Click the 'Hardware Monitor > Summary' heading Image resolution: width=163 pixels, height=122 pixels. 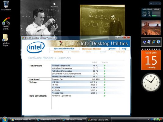(x=49, y=58)
